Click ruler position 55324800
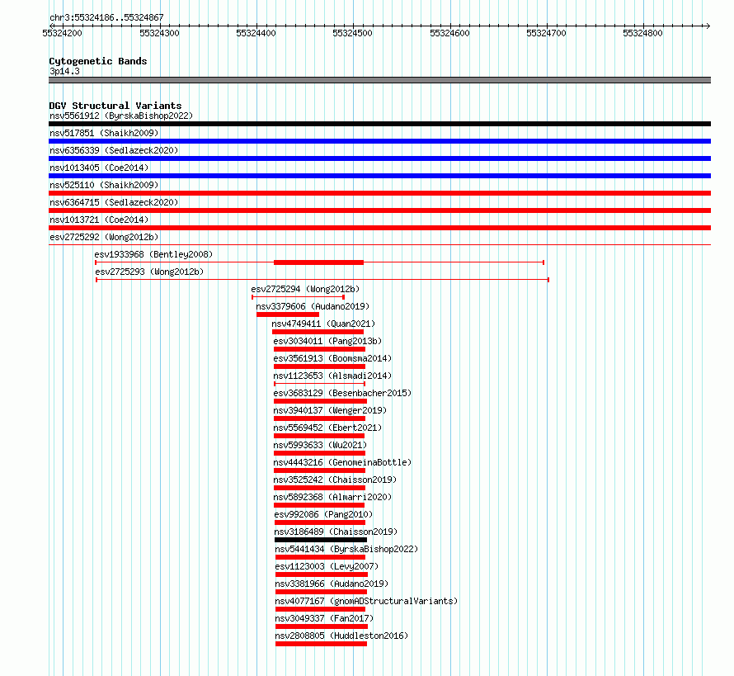This screenshot has height=676, width=734. click(642, 33)
